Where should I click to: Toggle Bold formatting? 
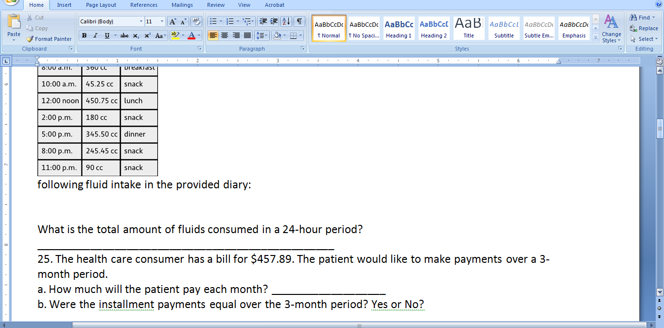[84, 36]
